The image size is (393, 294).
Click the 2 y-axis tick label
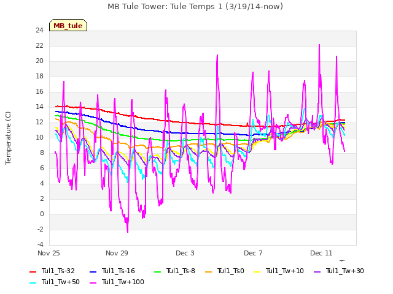pyautogui.click(x=42, y=198)
